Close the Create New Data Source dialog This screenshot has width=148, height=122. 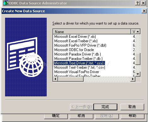click(144, 11)
